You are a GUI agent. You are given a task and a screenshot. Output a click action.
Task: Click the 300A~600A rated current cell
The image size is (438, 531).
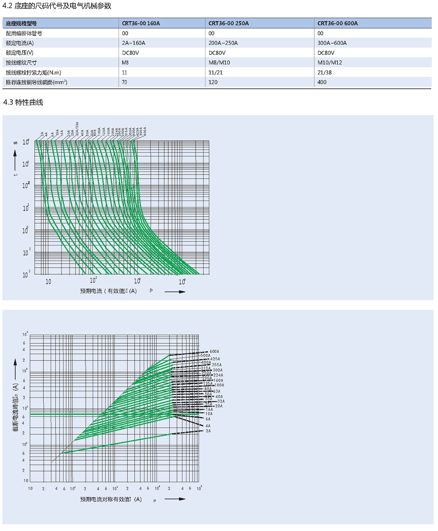point(332,43)
